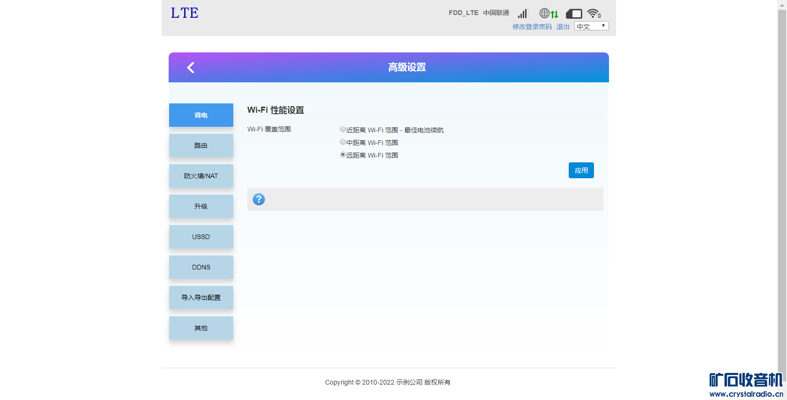Select 远距离 Wi-Fi 范围 radio option

coord(343,155)
